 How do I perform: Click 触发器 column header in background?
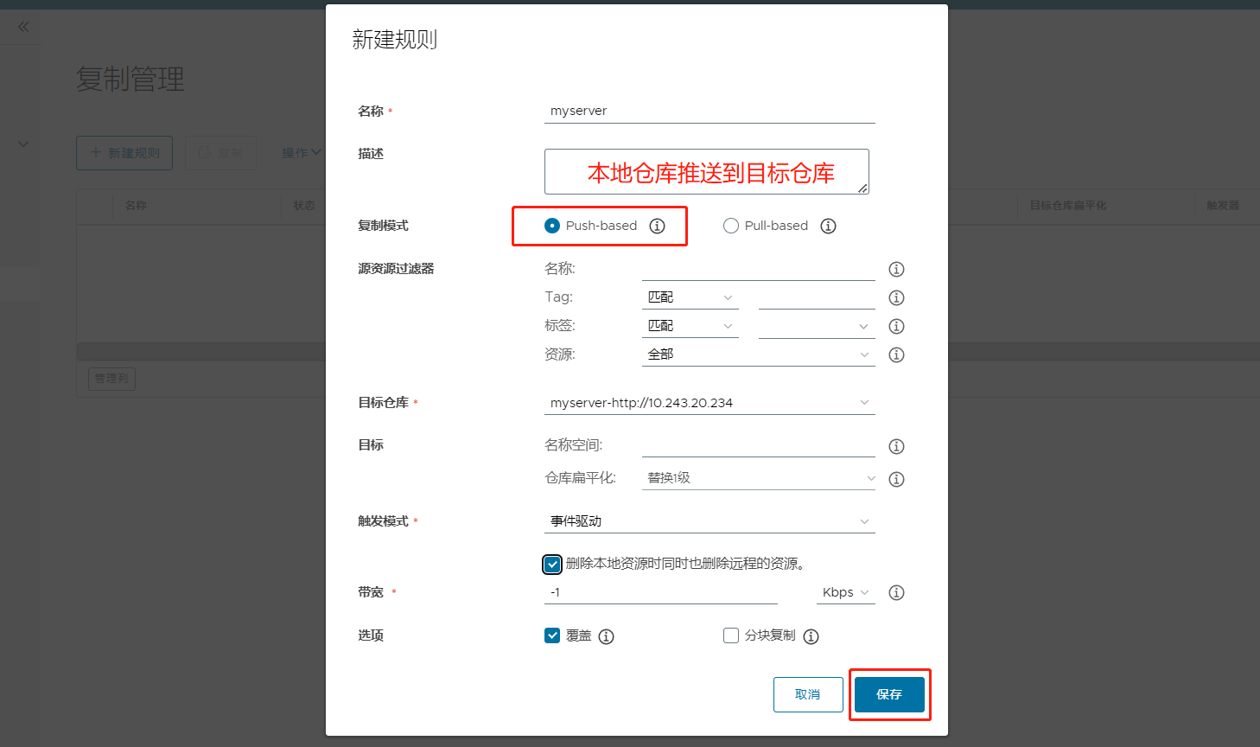tap(1223, 206)
